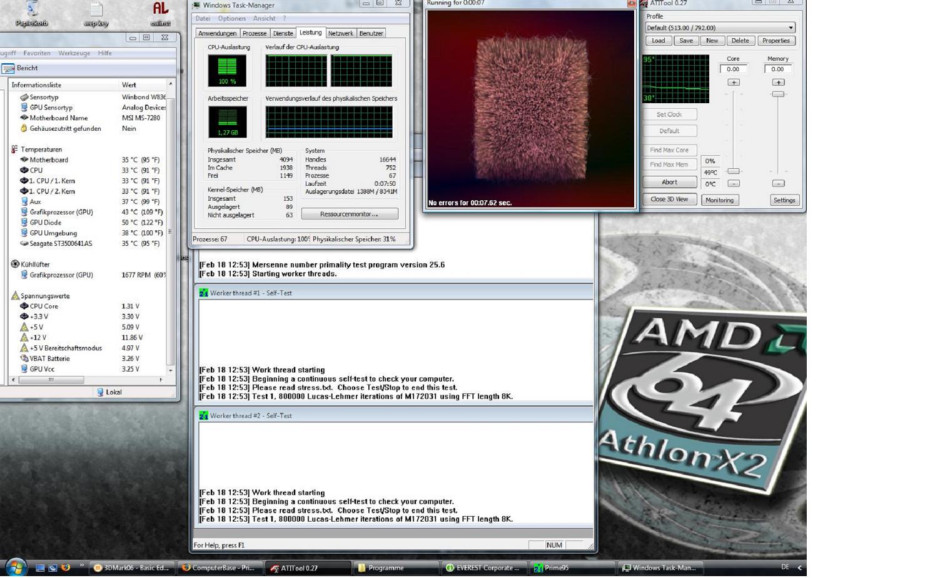Click the Memory clock slider handle
The image size is (925, 578).
pos(778,94)
